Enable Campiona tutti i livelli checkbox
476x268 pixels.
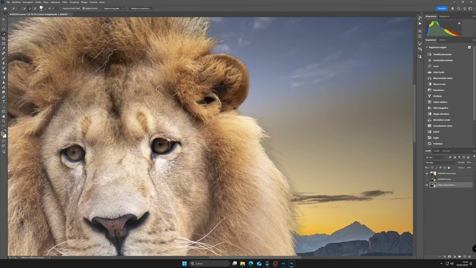61,8
